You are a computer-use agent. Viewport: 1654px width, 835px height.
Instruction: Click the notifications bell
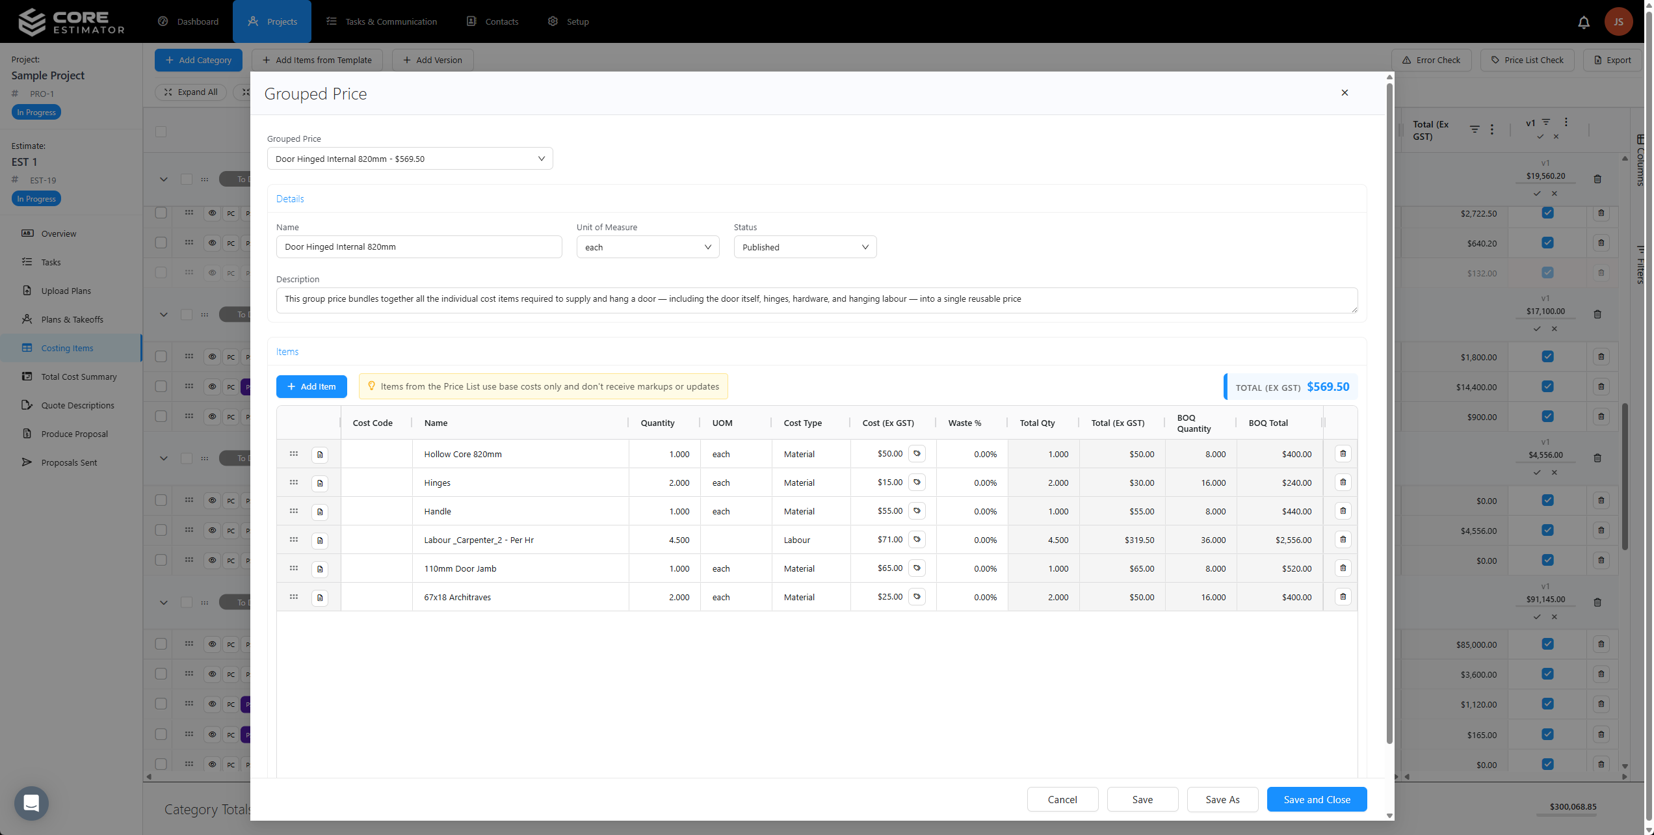(1583, 21)
